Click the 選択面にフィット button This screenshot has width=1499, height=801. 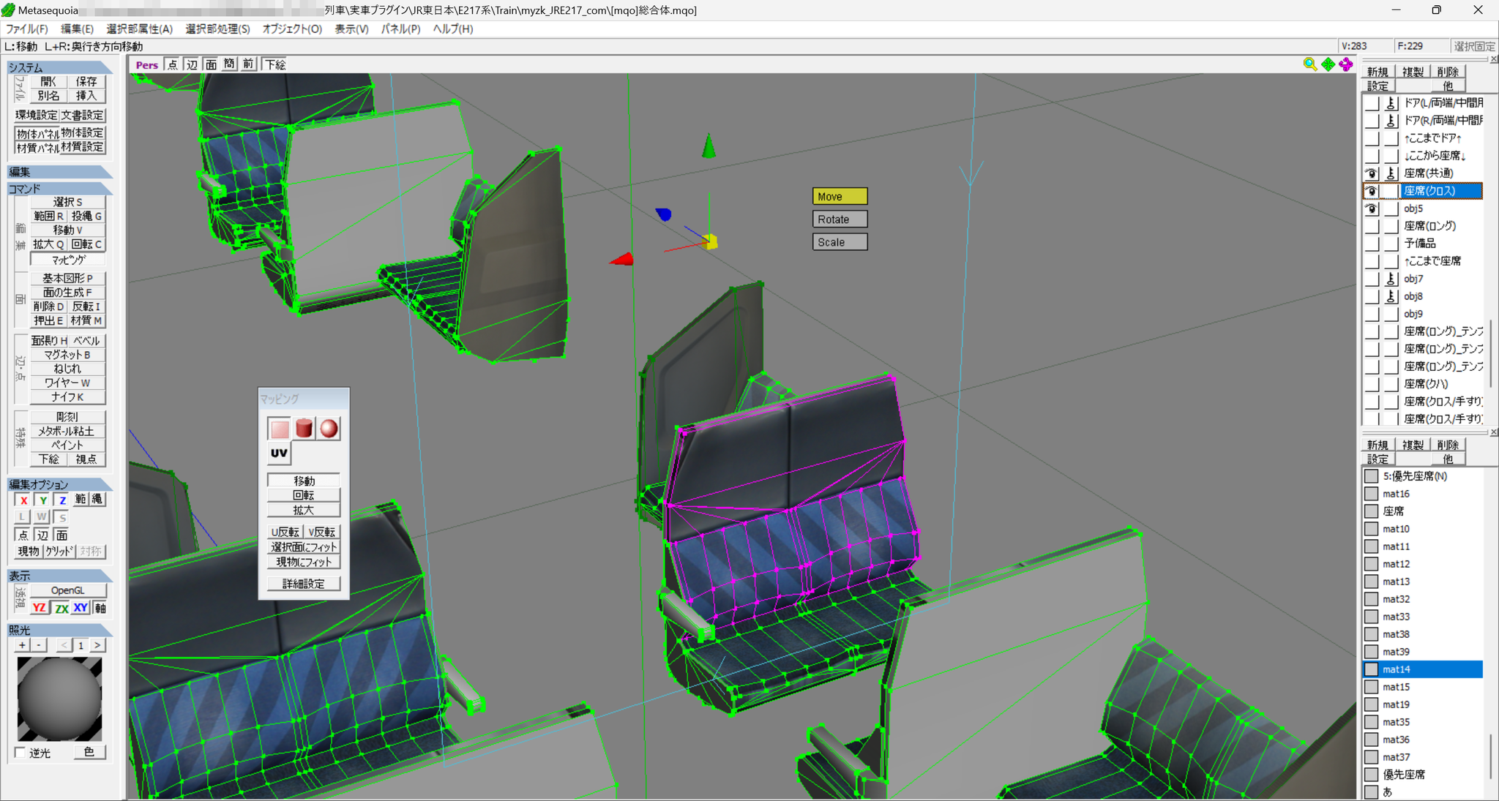point(304,547)
